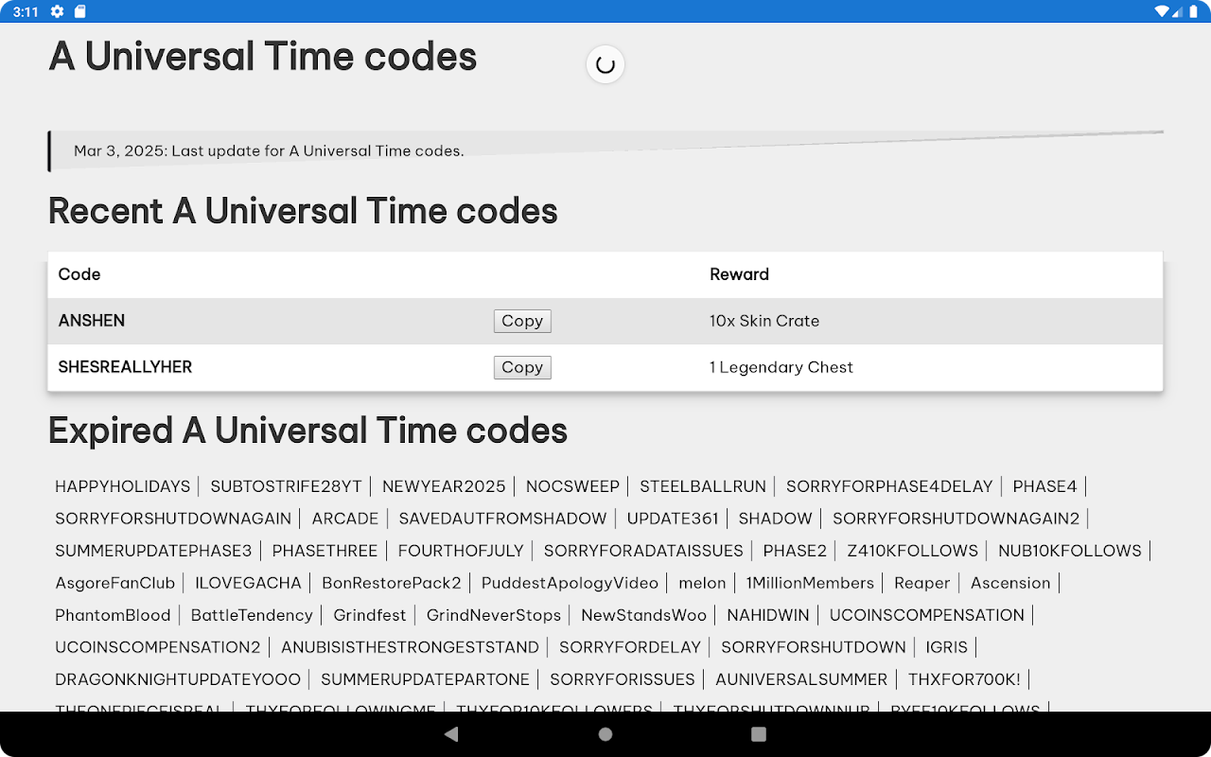Screen dimensions: 1211x757
Task: Tap expired code NUB10KFOLLOWS
Action: click(1070, 551)
